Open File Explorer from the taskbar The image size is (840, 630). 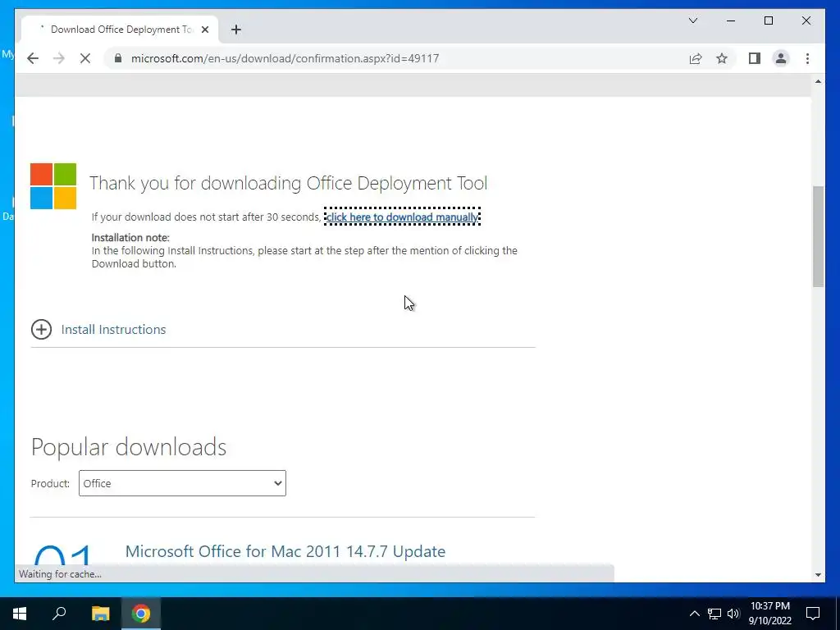100,614
